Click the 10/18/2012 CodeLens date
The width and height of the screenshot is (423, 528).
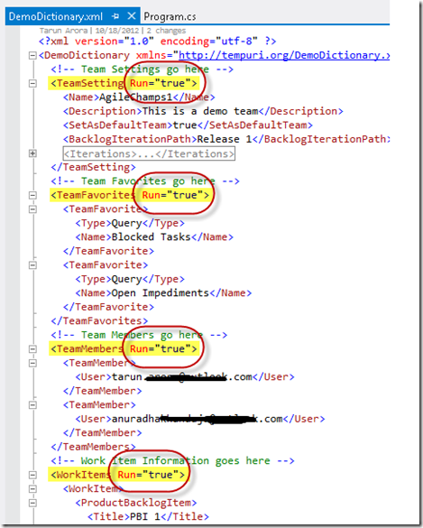pyautogui.click(x=117, y=31)
